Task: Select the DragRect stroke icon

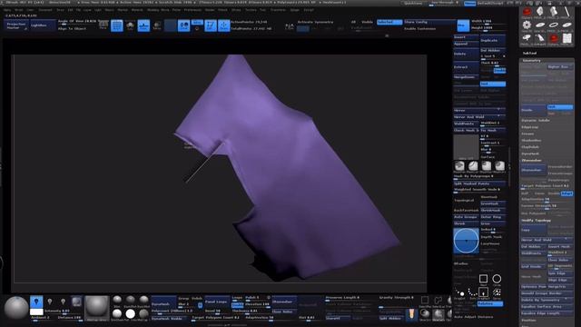Action: pos(483,292)
